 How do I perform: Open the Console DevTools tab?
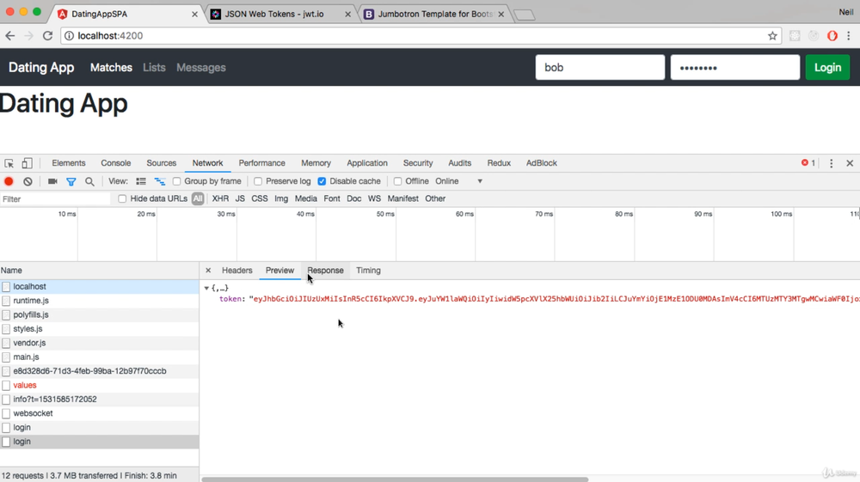(x=116, y=163)
